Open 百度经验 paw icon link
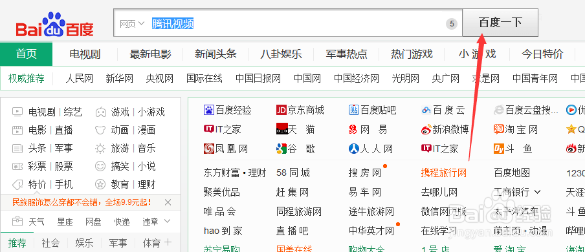 [x=208, y=110]
